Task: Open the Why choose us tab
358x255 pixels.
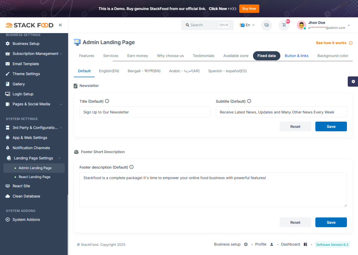Action: point(170,56)
